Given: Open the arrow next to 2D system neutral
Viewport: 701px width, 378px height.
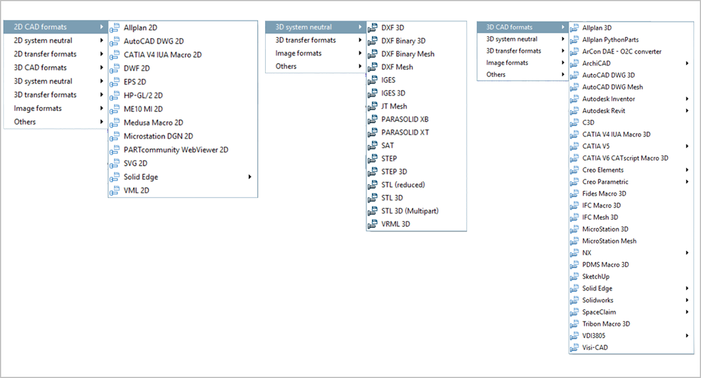Looking at the screenshot, I should point(102,41).
